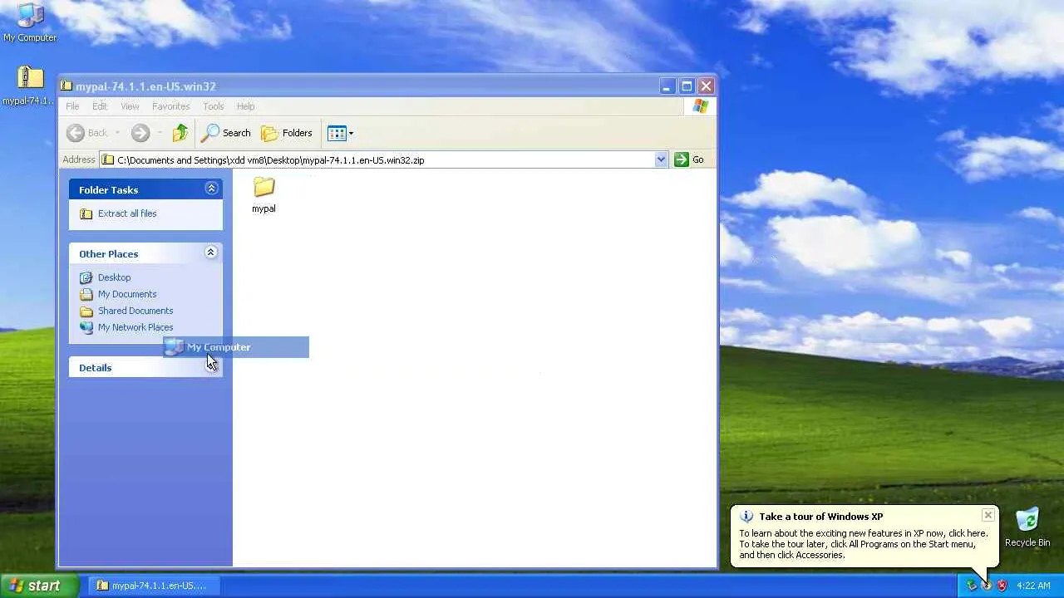Select the mypal folder in the file pane
This screenshot has height=598, width=1064.
pos(264,194)
